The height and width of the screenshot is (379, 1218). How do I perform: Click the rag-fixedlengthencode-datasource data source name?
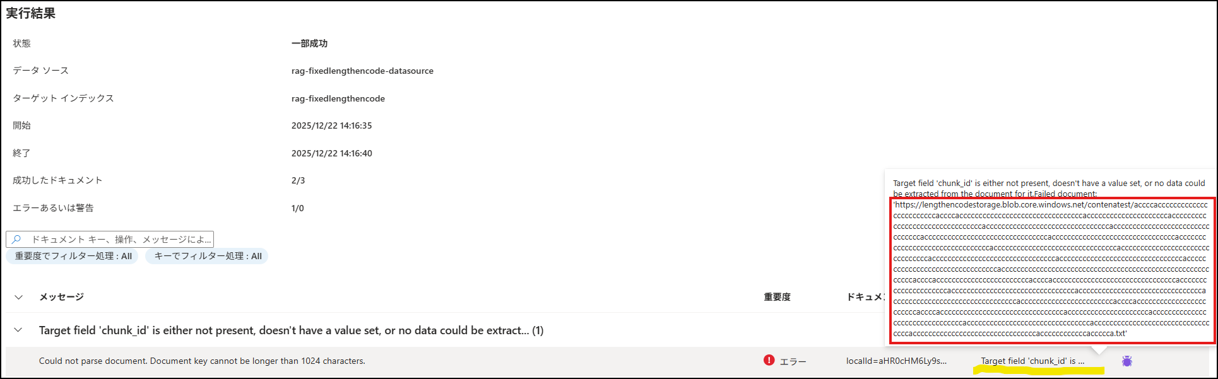(x=362, y=70)
